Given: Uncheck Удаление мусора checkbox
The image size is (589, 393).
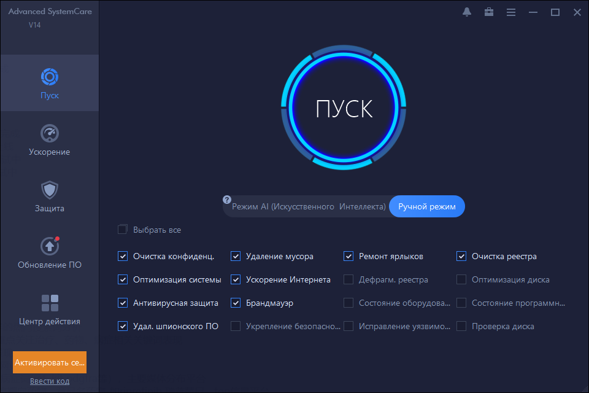Looking at the screenshot, I should pos(236,256).
